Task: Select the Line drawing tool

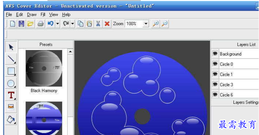Action: point(11,59)
